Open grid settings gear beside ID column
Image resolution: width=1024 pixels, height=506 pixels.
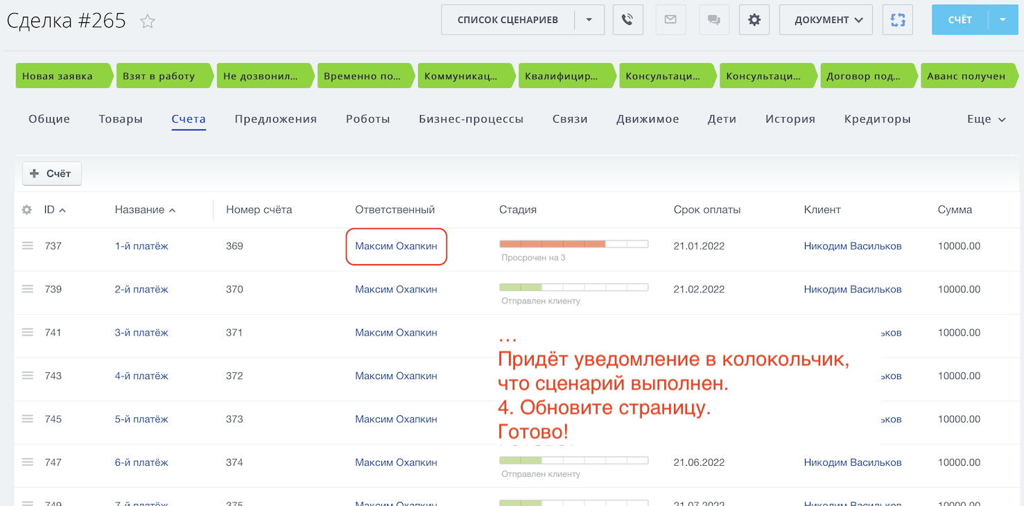click(27, 210)
